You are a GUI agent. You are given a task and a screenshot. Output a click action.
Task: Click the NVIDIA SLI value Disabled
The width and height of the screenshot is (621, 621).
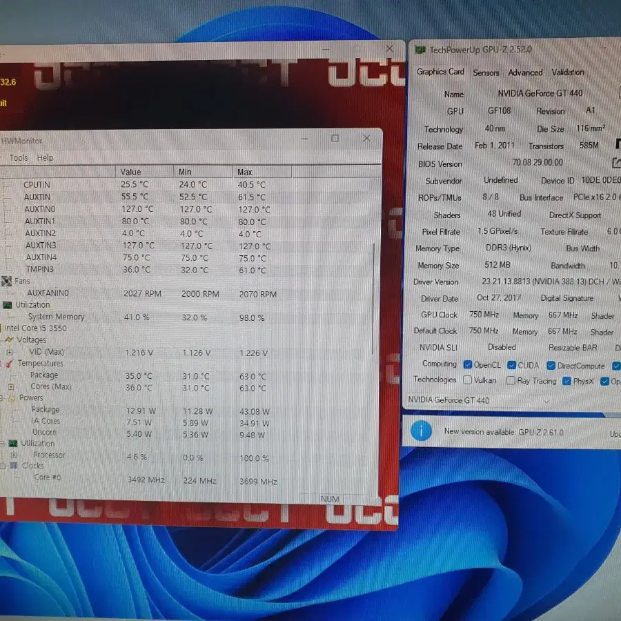502,347
